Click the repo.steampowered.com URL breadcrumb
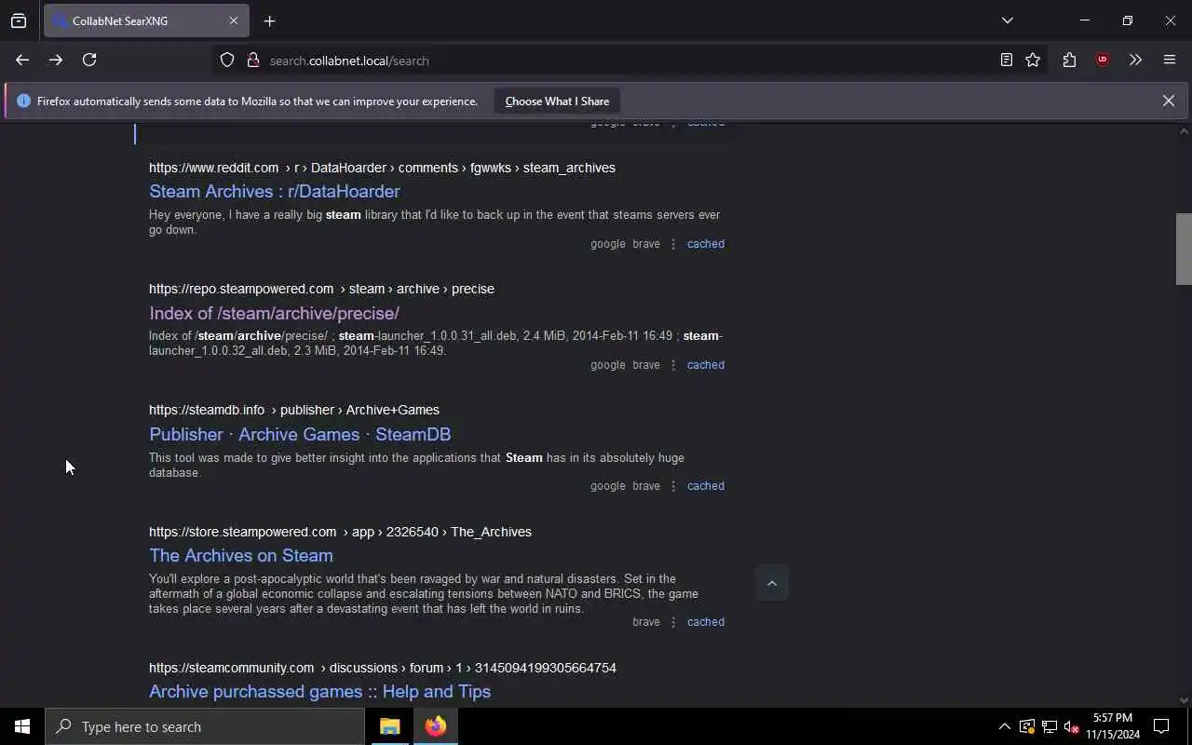The image size is (1192, 745). (x=321, y=289)
